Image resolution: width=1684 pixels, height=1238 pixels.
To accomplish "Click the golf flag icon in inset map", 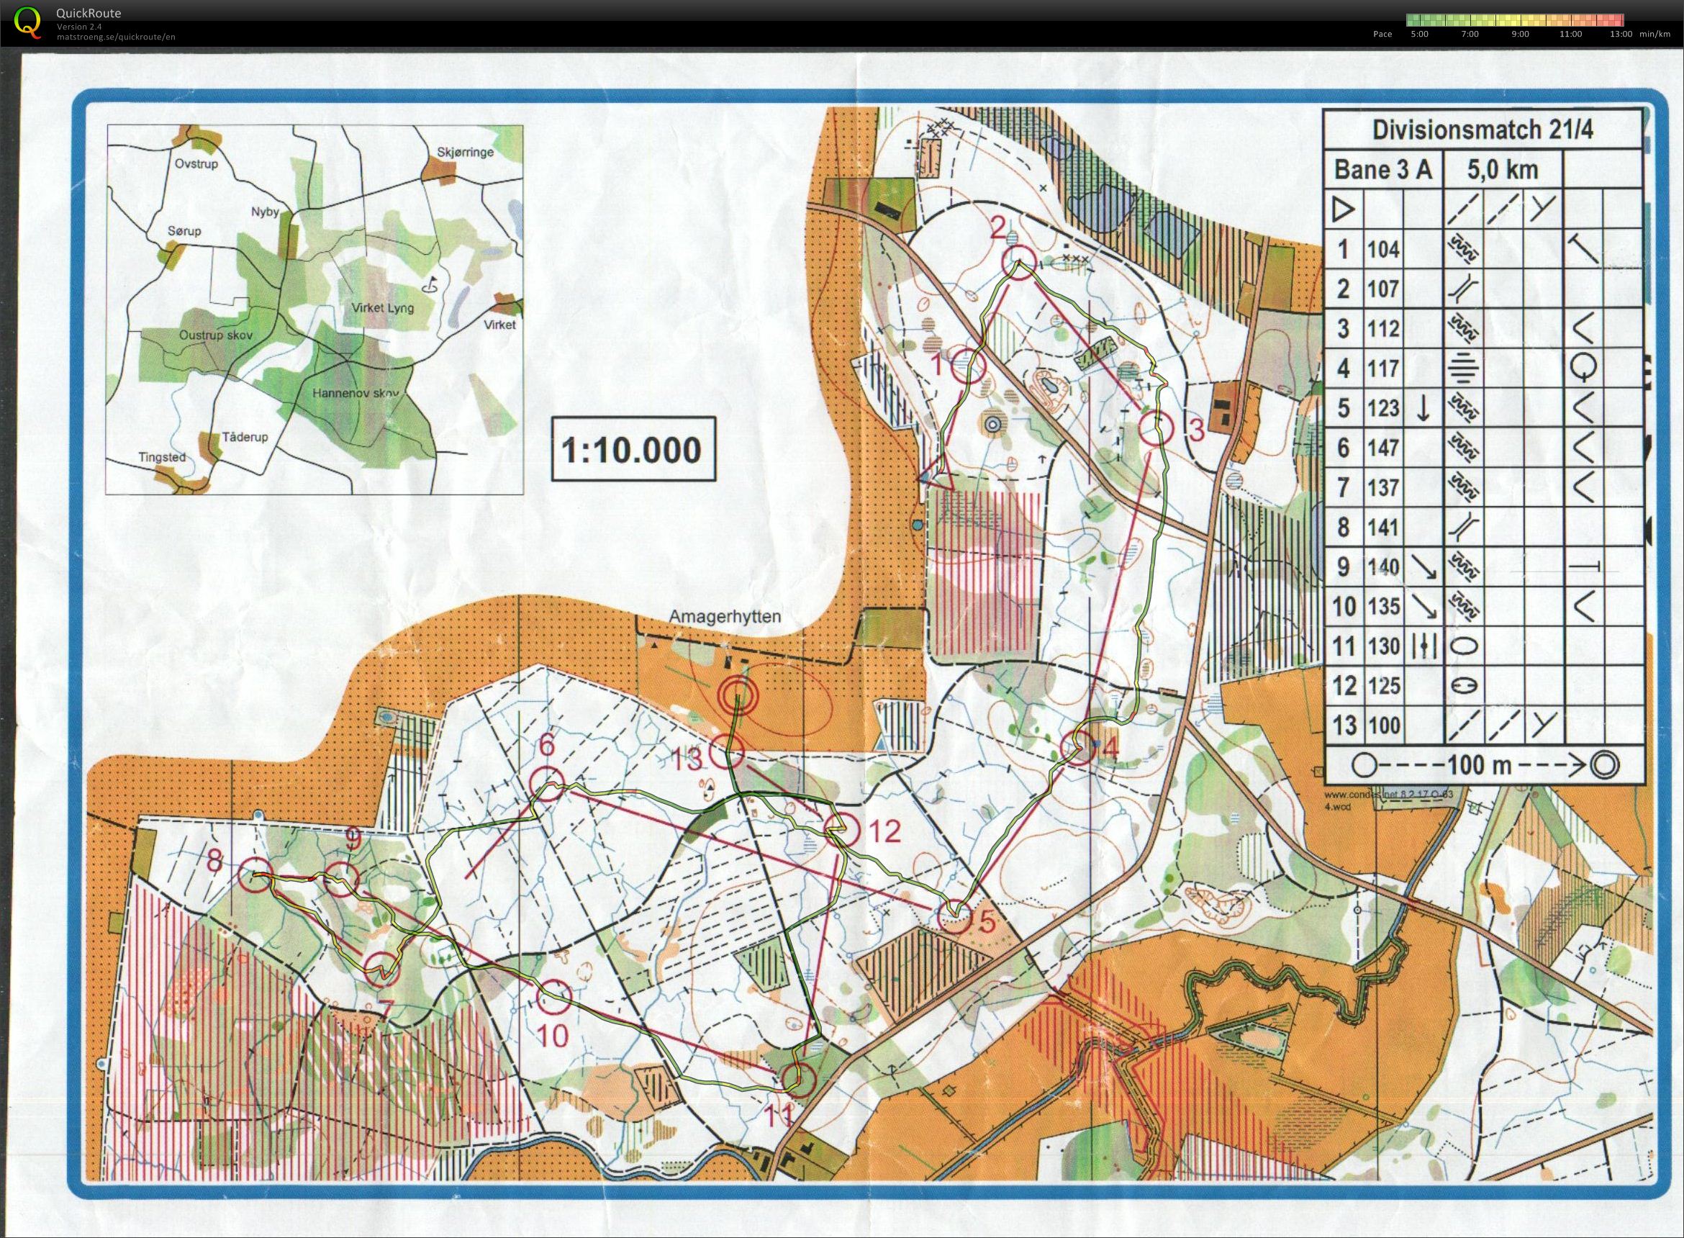I will (431, 285).
